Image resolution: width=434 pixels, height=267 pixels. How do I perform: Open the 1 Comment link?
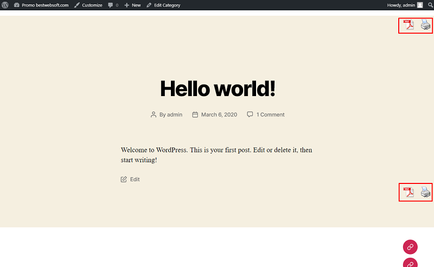(270, 115)
